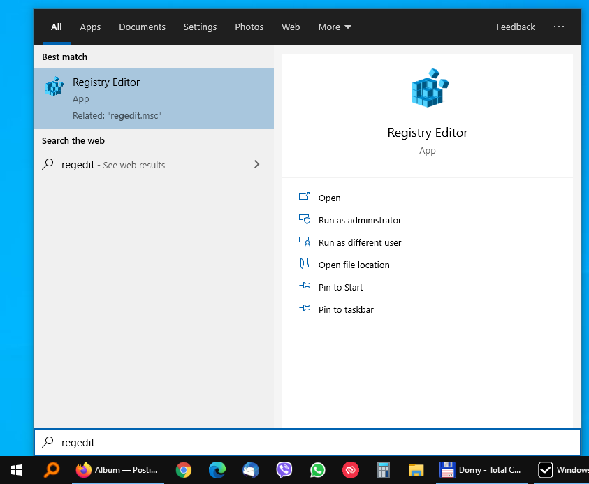
Task: Expand the More filter dropdown
Action: (x=334, y=27)
